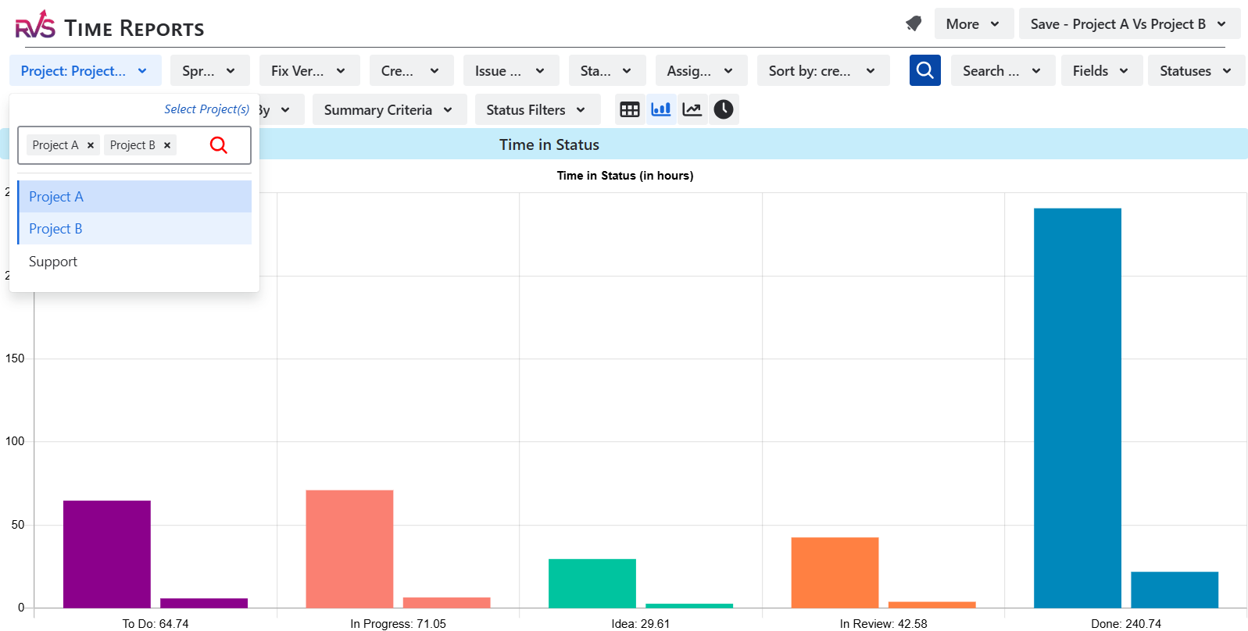Click the 'In Progress: 71.05' axis label
The image size is (1248, 631).
(398, 623)
